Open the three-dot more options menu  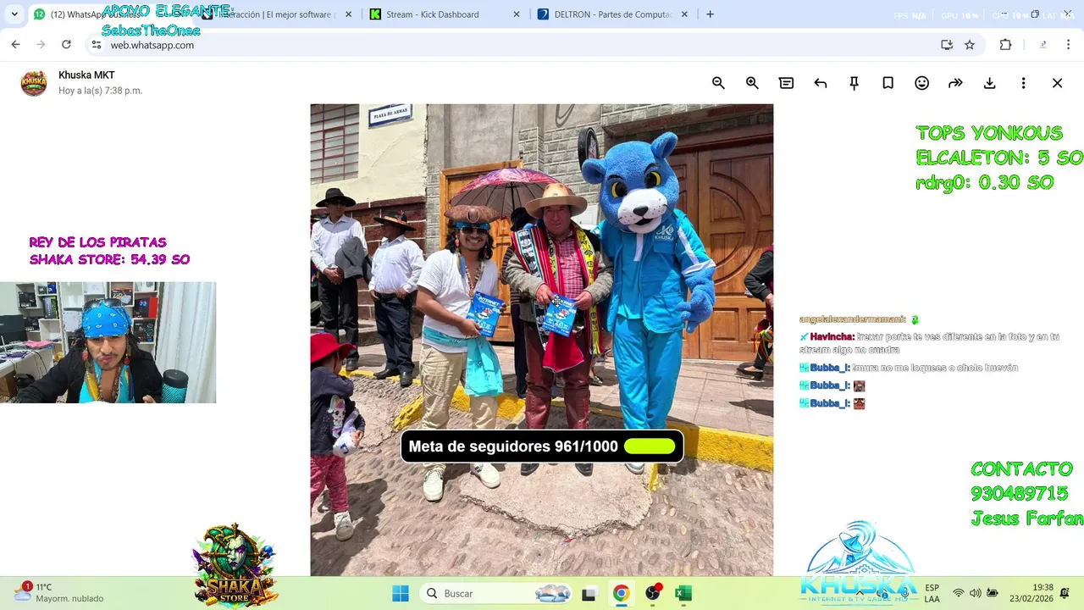[1023, 83]
